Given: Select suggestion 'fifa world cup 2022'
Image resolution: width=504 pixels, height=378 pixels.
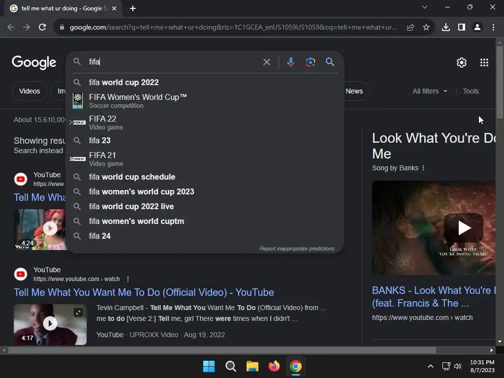Looking at the screenshot, I should (x=205, y=82).
